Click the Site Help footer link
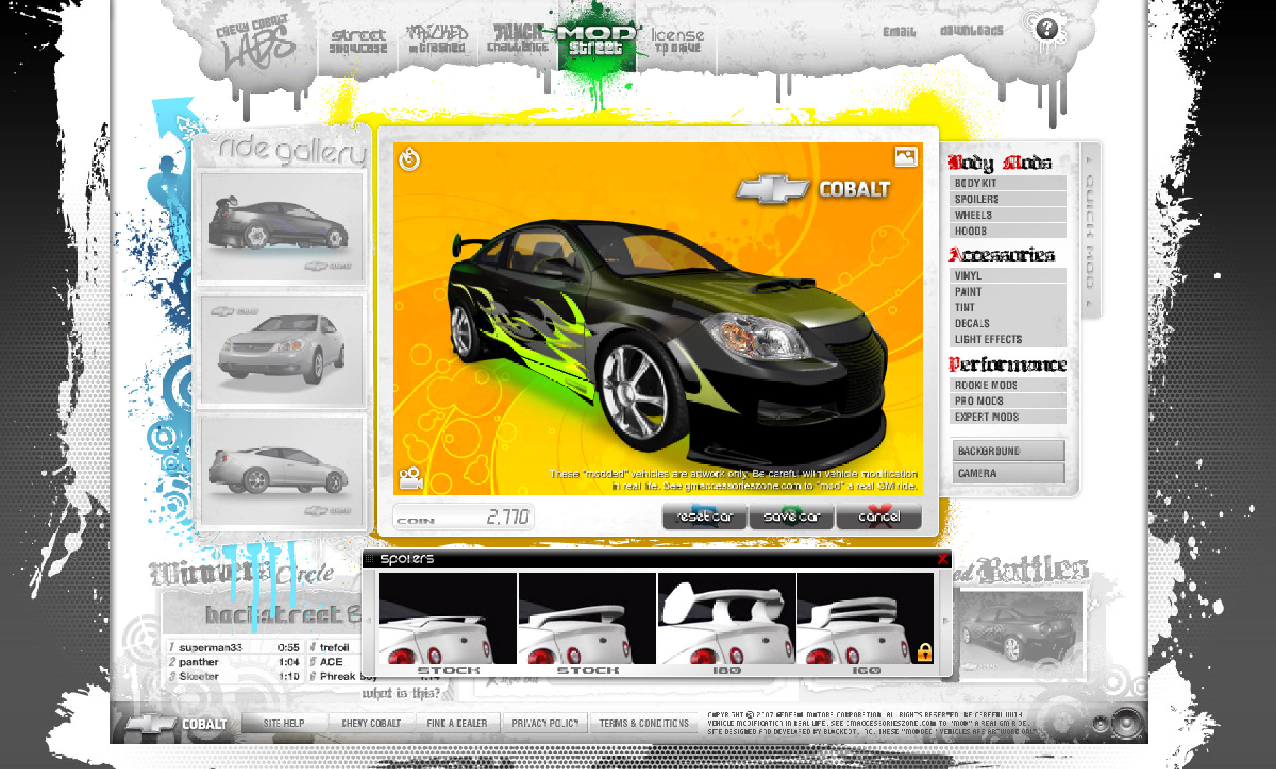 tap(284, 723)
